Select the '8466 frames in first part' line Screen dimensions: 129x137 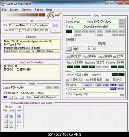pos(31,51)
